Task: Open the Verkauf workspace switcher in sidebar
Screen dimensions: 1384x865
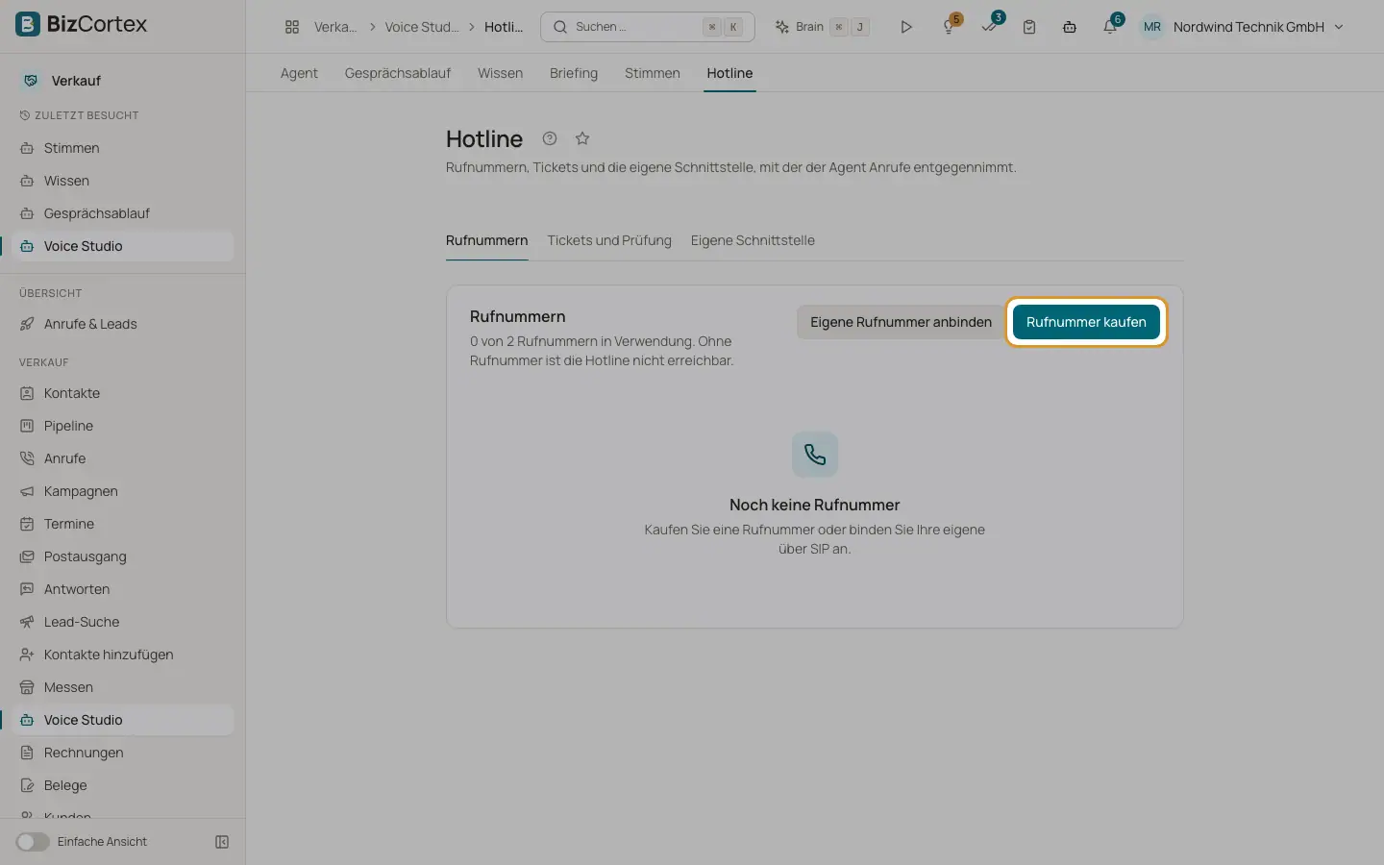Action: point(123,81)
